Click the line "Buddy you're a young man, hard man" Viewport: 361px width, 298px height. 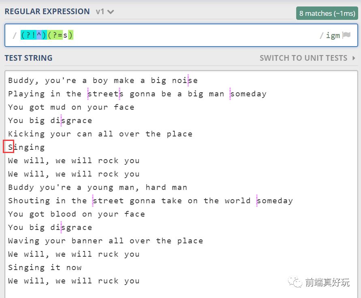pos(98,187)
